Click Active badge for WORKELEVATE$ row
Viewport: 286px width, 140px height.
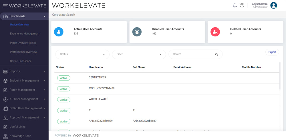click(x=64, y=100)
